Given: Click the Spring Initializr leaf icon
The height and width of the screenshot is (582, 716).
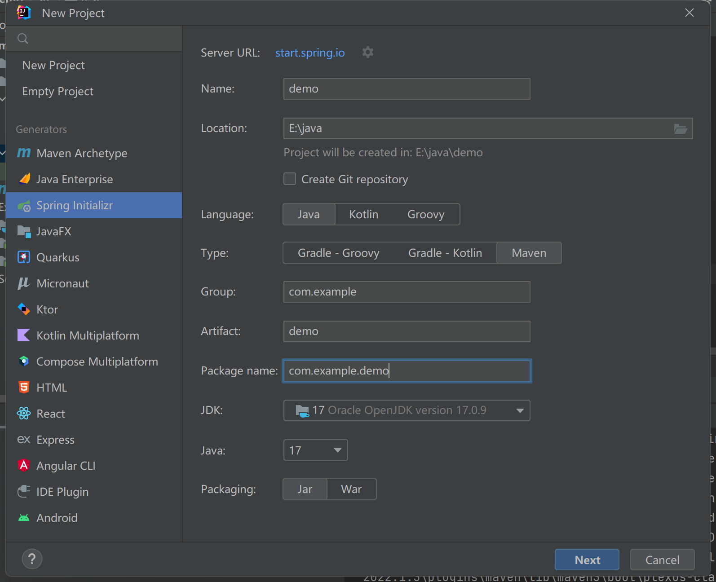Looking at the screenshot, I should click(x=24, y=206).
